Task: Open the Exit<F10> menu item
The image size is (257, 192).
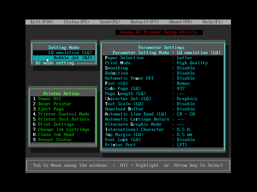Action: point(42,22)
